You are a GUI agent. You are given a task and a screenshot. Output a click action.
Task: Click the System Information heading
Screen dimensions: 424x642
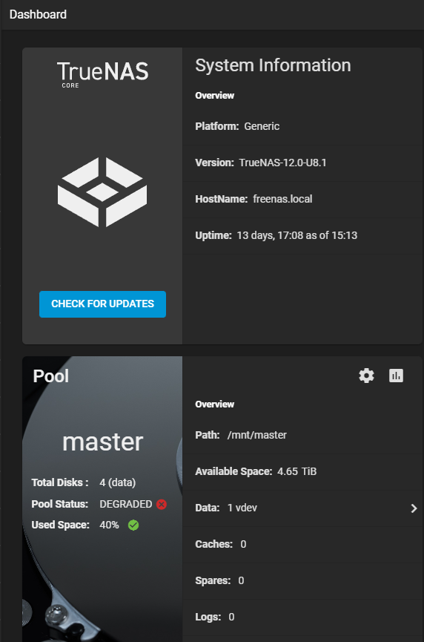tap(273, 65)
